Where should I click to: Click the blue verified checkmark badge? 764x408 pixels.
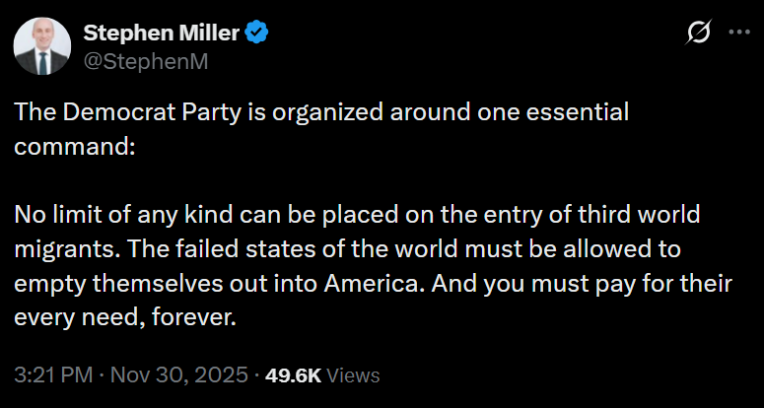pyautogui.click(x=257, y=33)
